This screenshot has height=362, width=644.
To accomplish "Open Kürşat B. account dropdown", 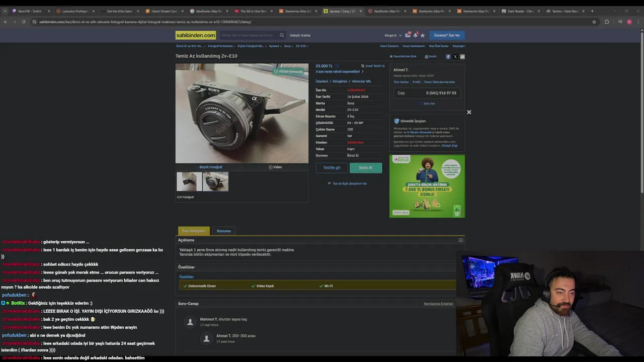I will click(393, 35).
